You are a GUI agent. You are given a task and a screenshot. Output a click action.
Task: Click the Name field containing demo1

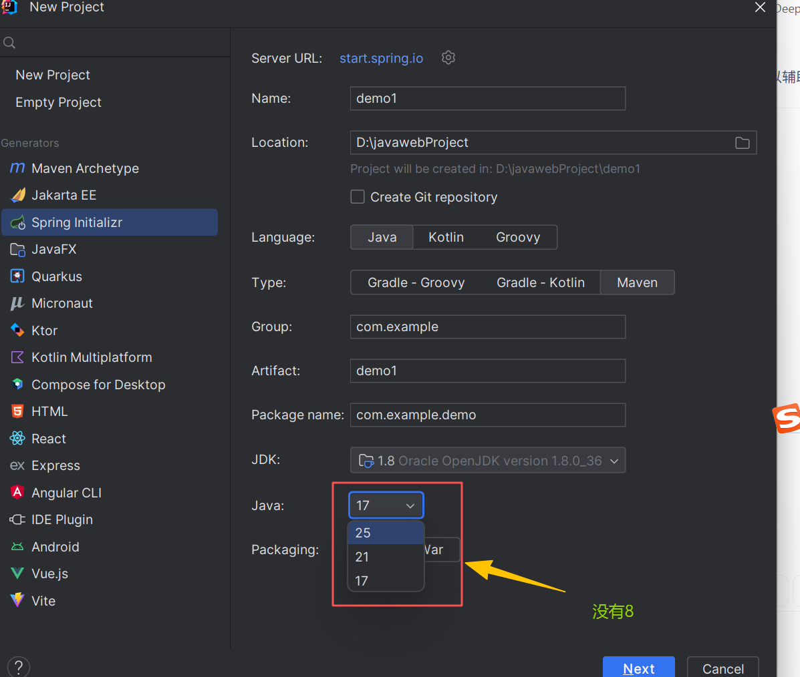488,98
